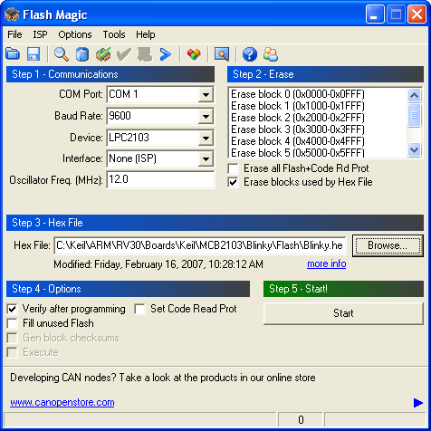Minimize the Flash Magic window

pyautogui.click(x=375, y=14)
